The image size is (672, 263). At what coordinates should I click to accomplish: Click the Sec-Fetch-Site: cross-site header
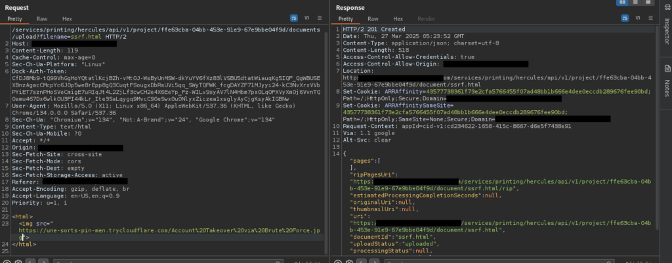[x=57, y=154]
